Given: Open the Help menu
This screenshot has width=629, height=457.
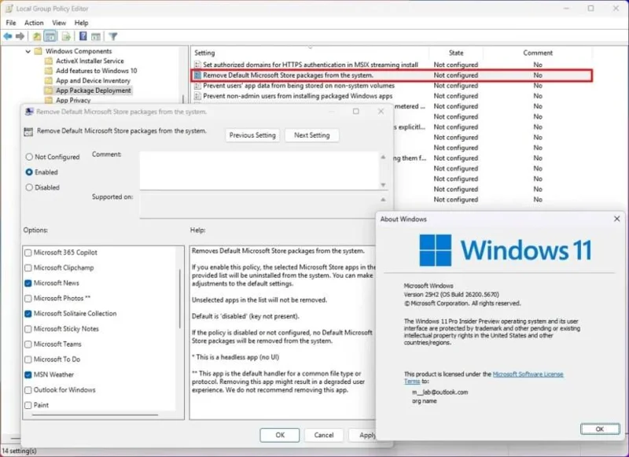Looking at the screenshot, I should click(x=82, y=23).
